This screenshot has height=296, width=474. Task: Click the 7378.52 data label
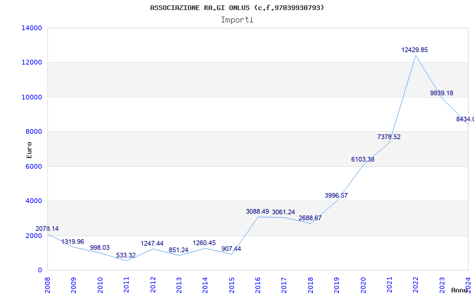(x=389, y=137)
